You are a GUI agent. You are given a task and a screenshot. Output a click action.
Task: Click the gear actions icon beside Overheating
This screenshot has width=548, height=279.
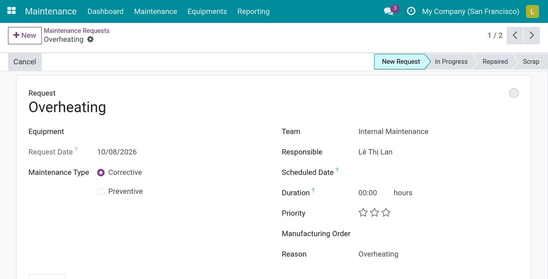(x=91, y=39)
